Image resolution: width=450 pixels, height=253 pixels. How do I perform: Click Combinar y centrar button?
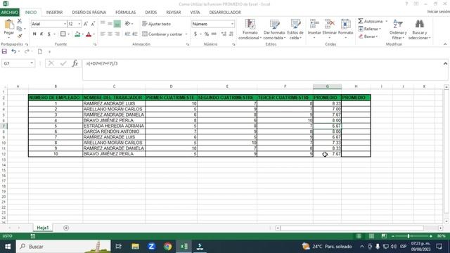162,34
